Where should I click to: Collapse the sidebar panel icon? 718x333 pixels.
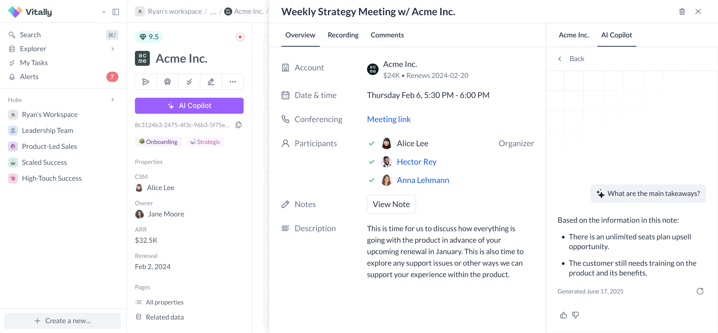(116, 12)
